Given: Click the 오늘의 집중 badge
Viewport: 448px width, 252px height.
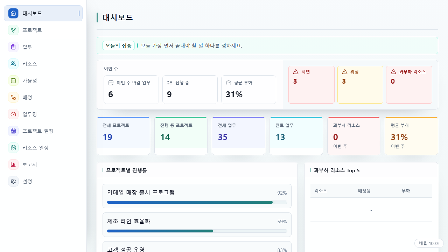Looking at the screenshot, I should pos(119,45).
